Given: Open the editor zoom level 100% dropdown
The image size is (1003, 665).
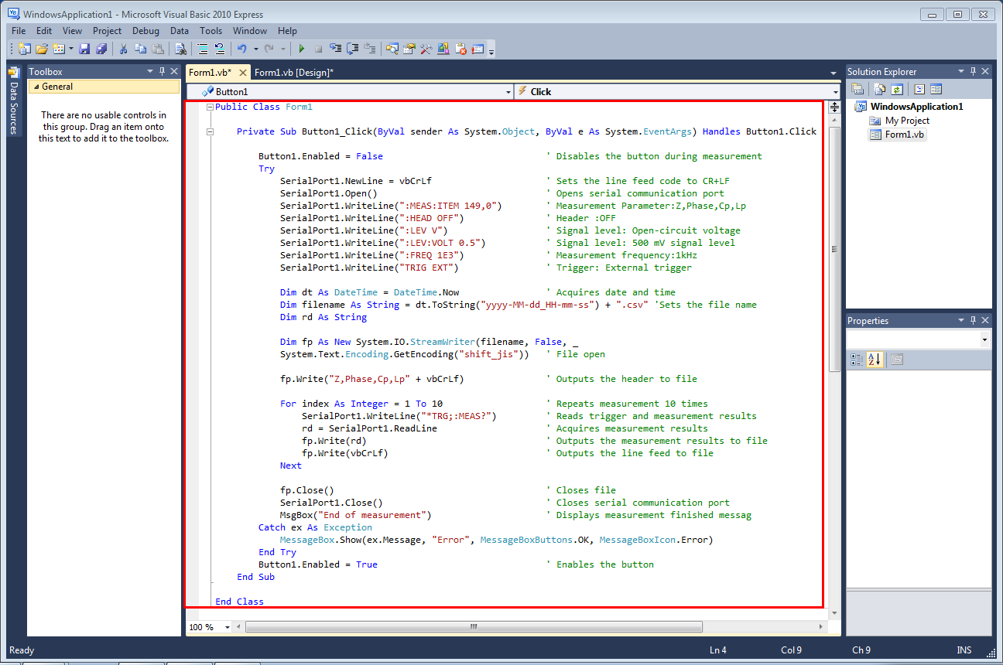Looking at the screenshot, I should 227,627.
